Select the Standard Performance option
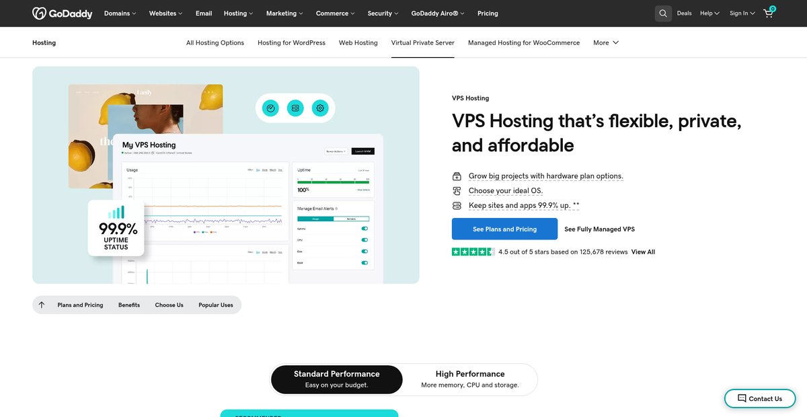Viewport: 807px width, 417px height. (337, 379)
